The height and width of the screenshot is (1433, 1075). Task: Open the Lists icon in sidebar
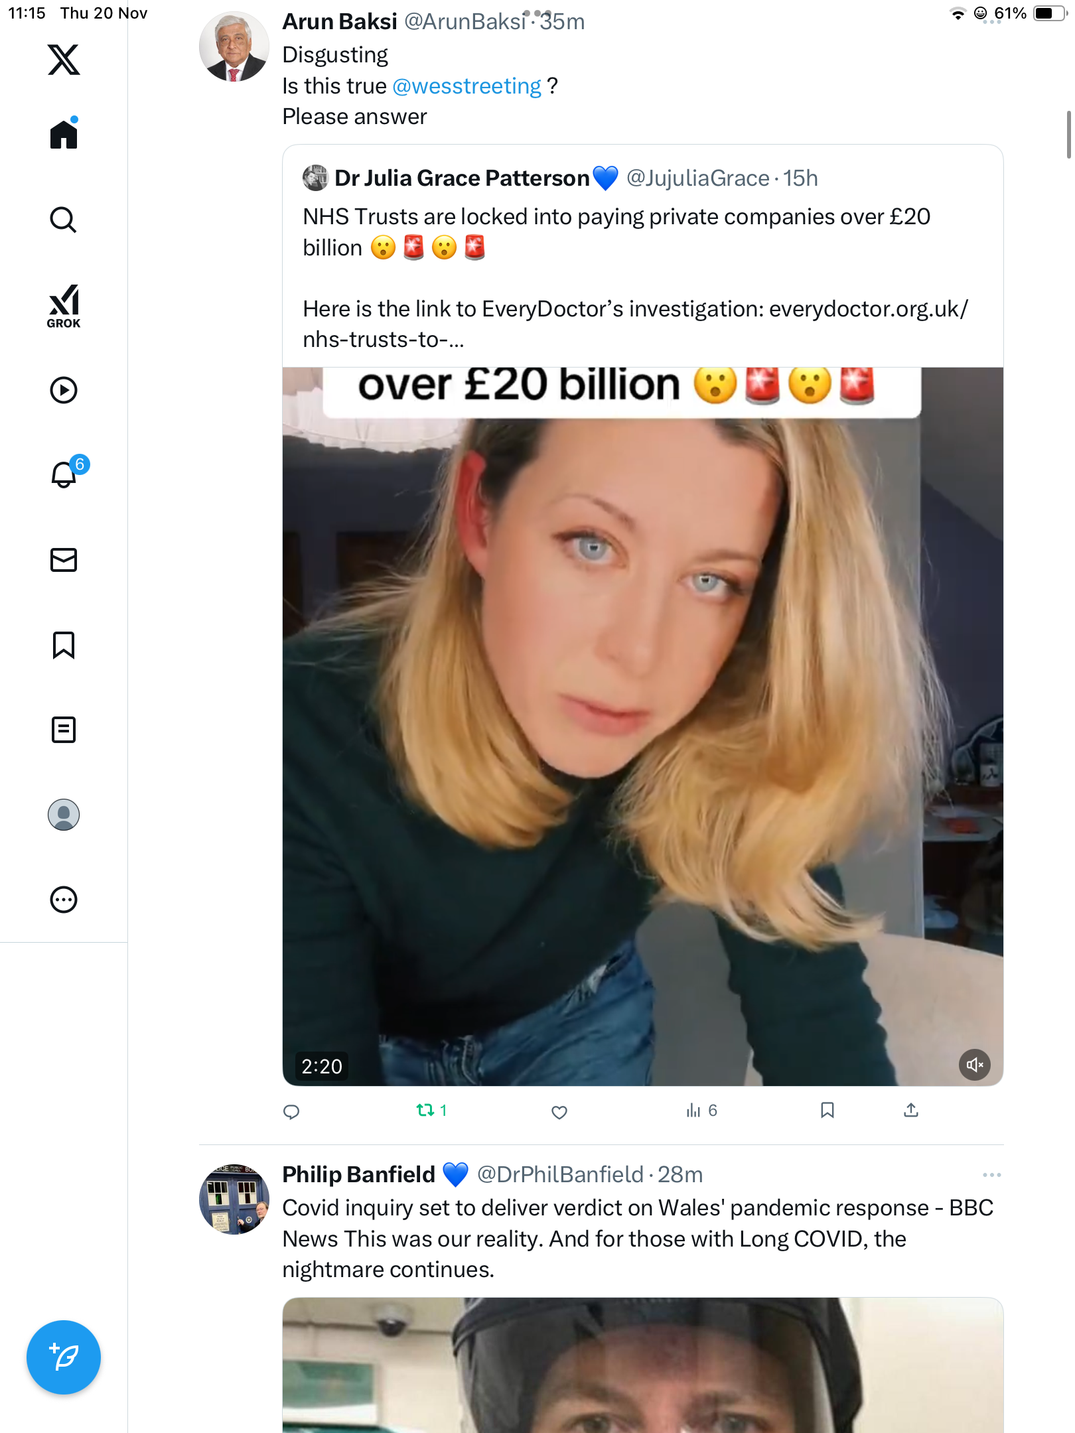click(x=64, y=730)
